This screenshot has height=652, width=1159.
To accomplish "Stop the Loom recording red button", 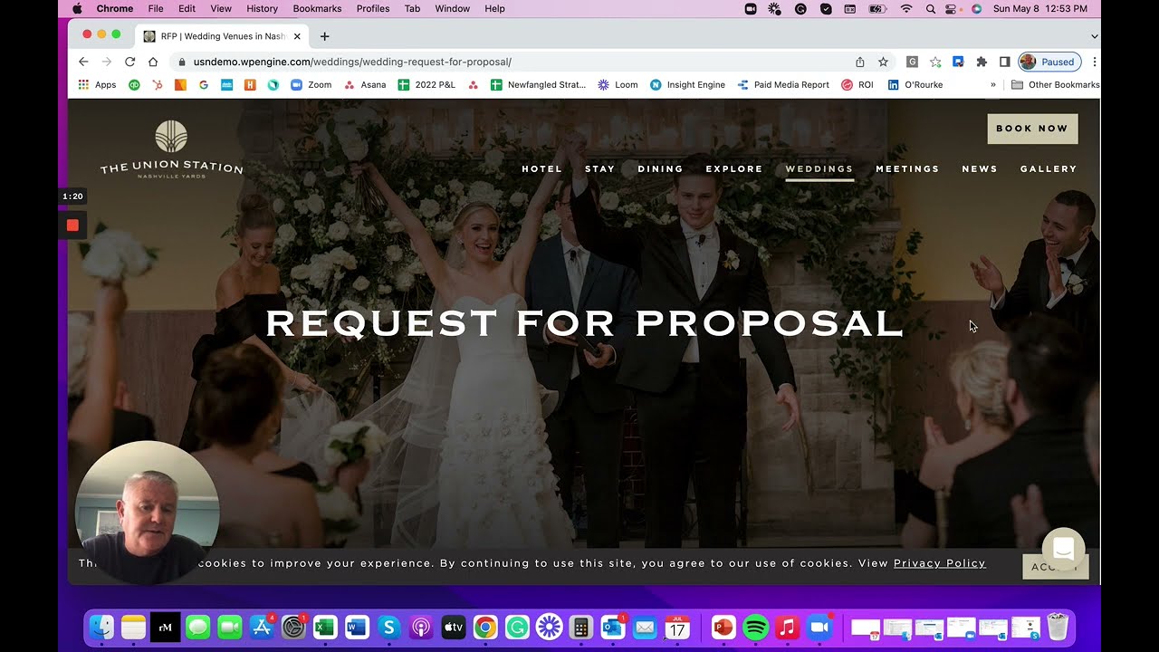I will coord(72,225).
